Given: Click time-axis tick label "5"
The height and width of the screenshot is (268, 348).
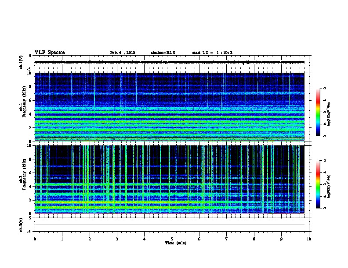Looking at the screenshot, I should coord(172,239).
